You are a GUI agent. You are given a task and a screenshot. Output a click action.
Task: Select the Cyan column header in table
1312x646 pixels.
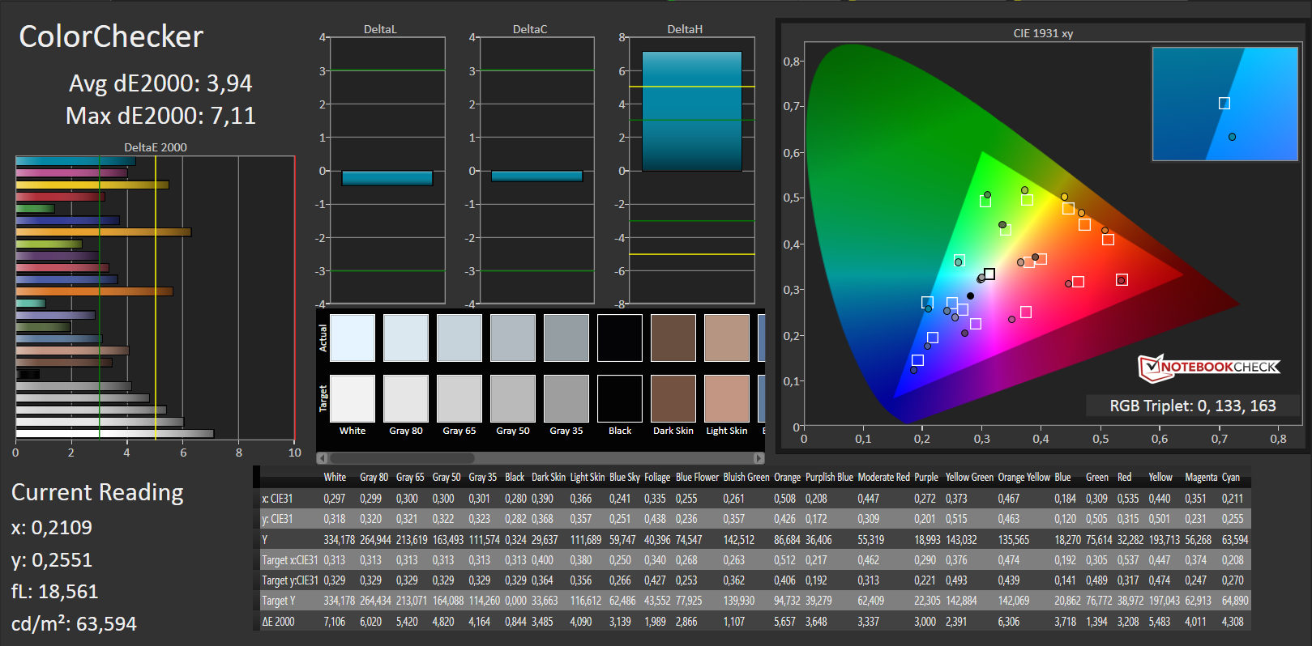[x=1230, y=478]
